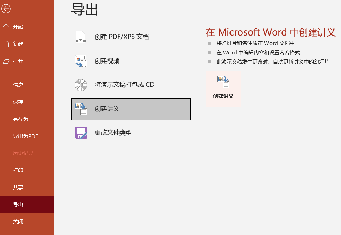
Task: Click the heading 在 Microsoft Word 中创建讲义
Action: (271, 32)
